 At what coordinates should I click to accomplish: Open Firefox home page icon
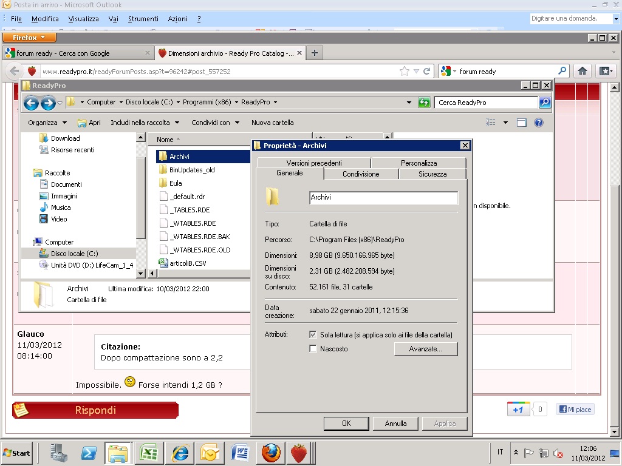click(x=583, y=72)
